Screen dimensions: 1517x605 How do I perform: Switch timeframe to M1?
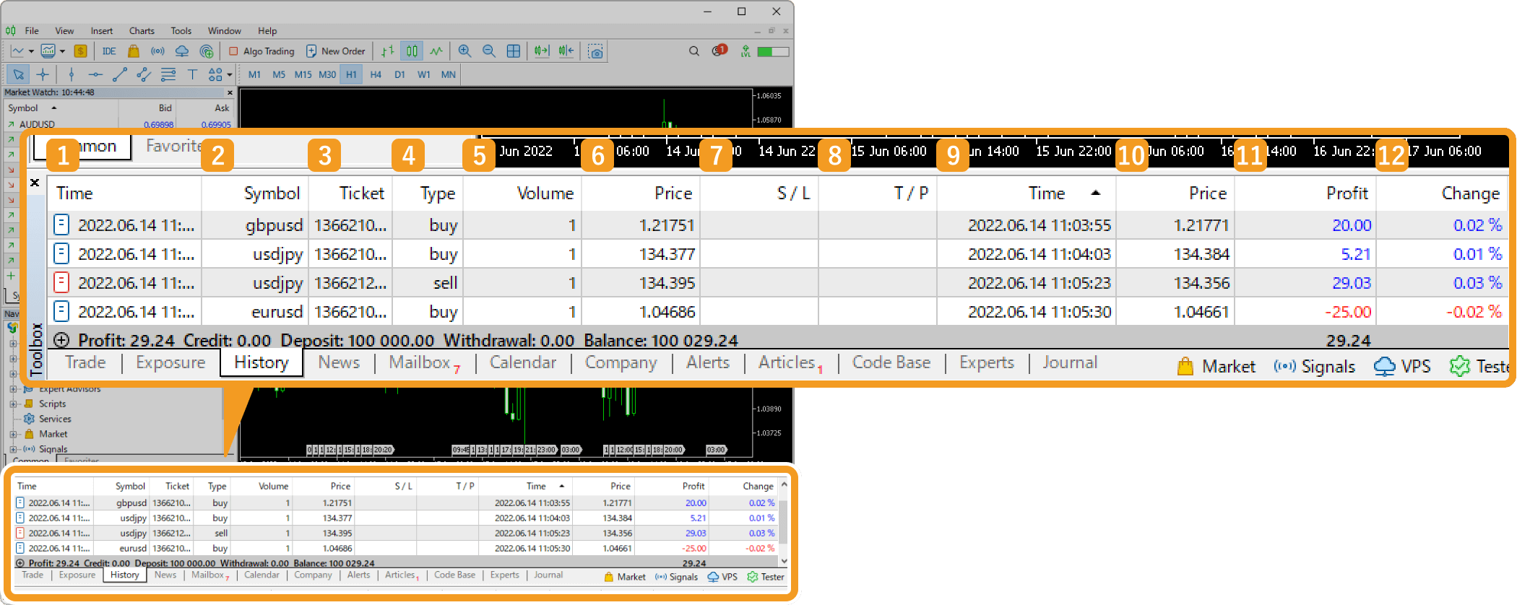(254, 74)
